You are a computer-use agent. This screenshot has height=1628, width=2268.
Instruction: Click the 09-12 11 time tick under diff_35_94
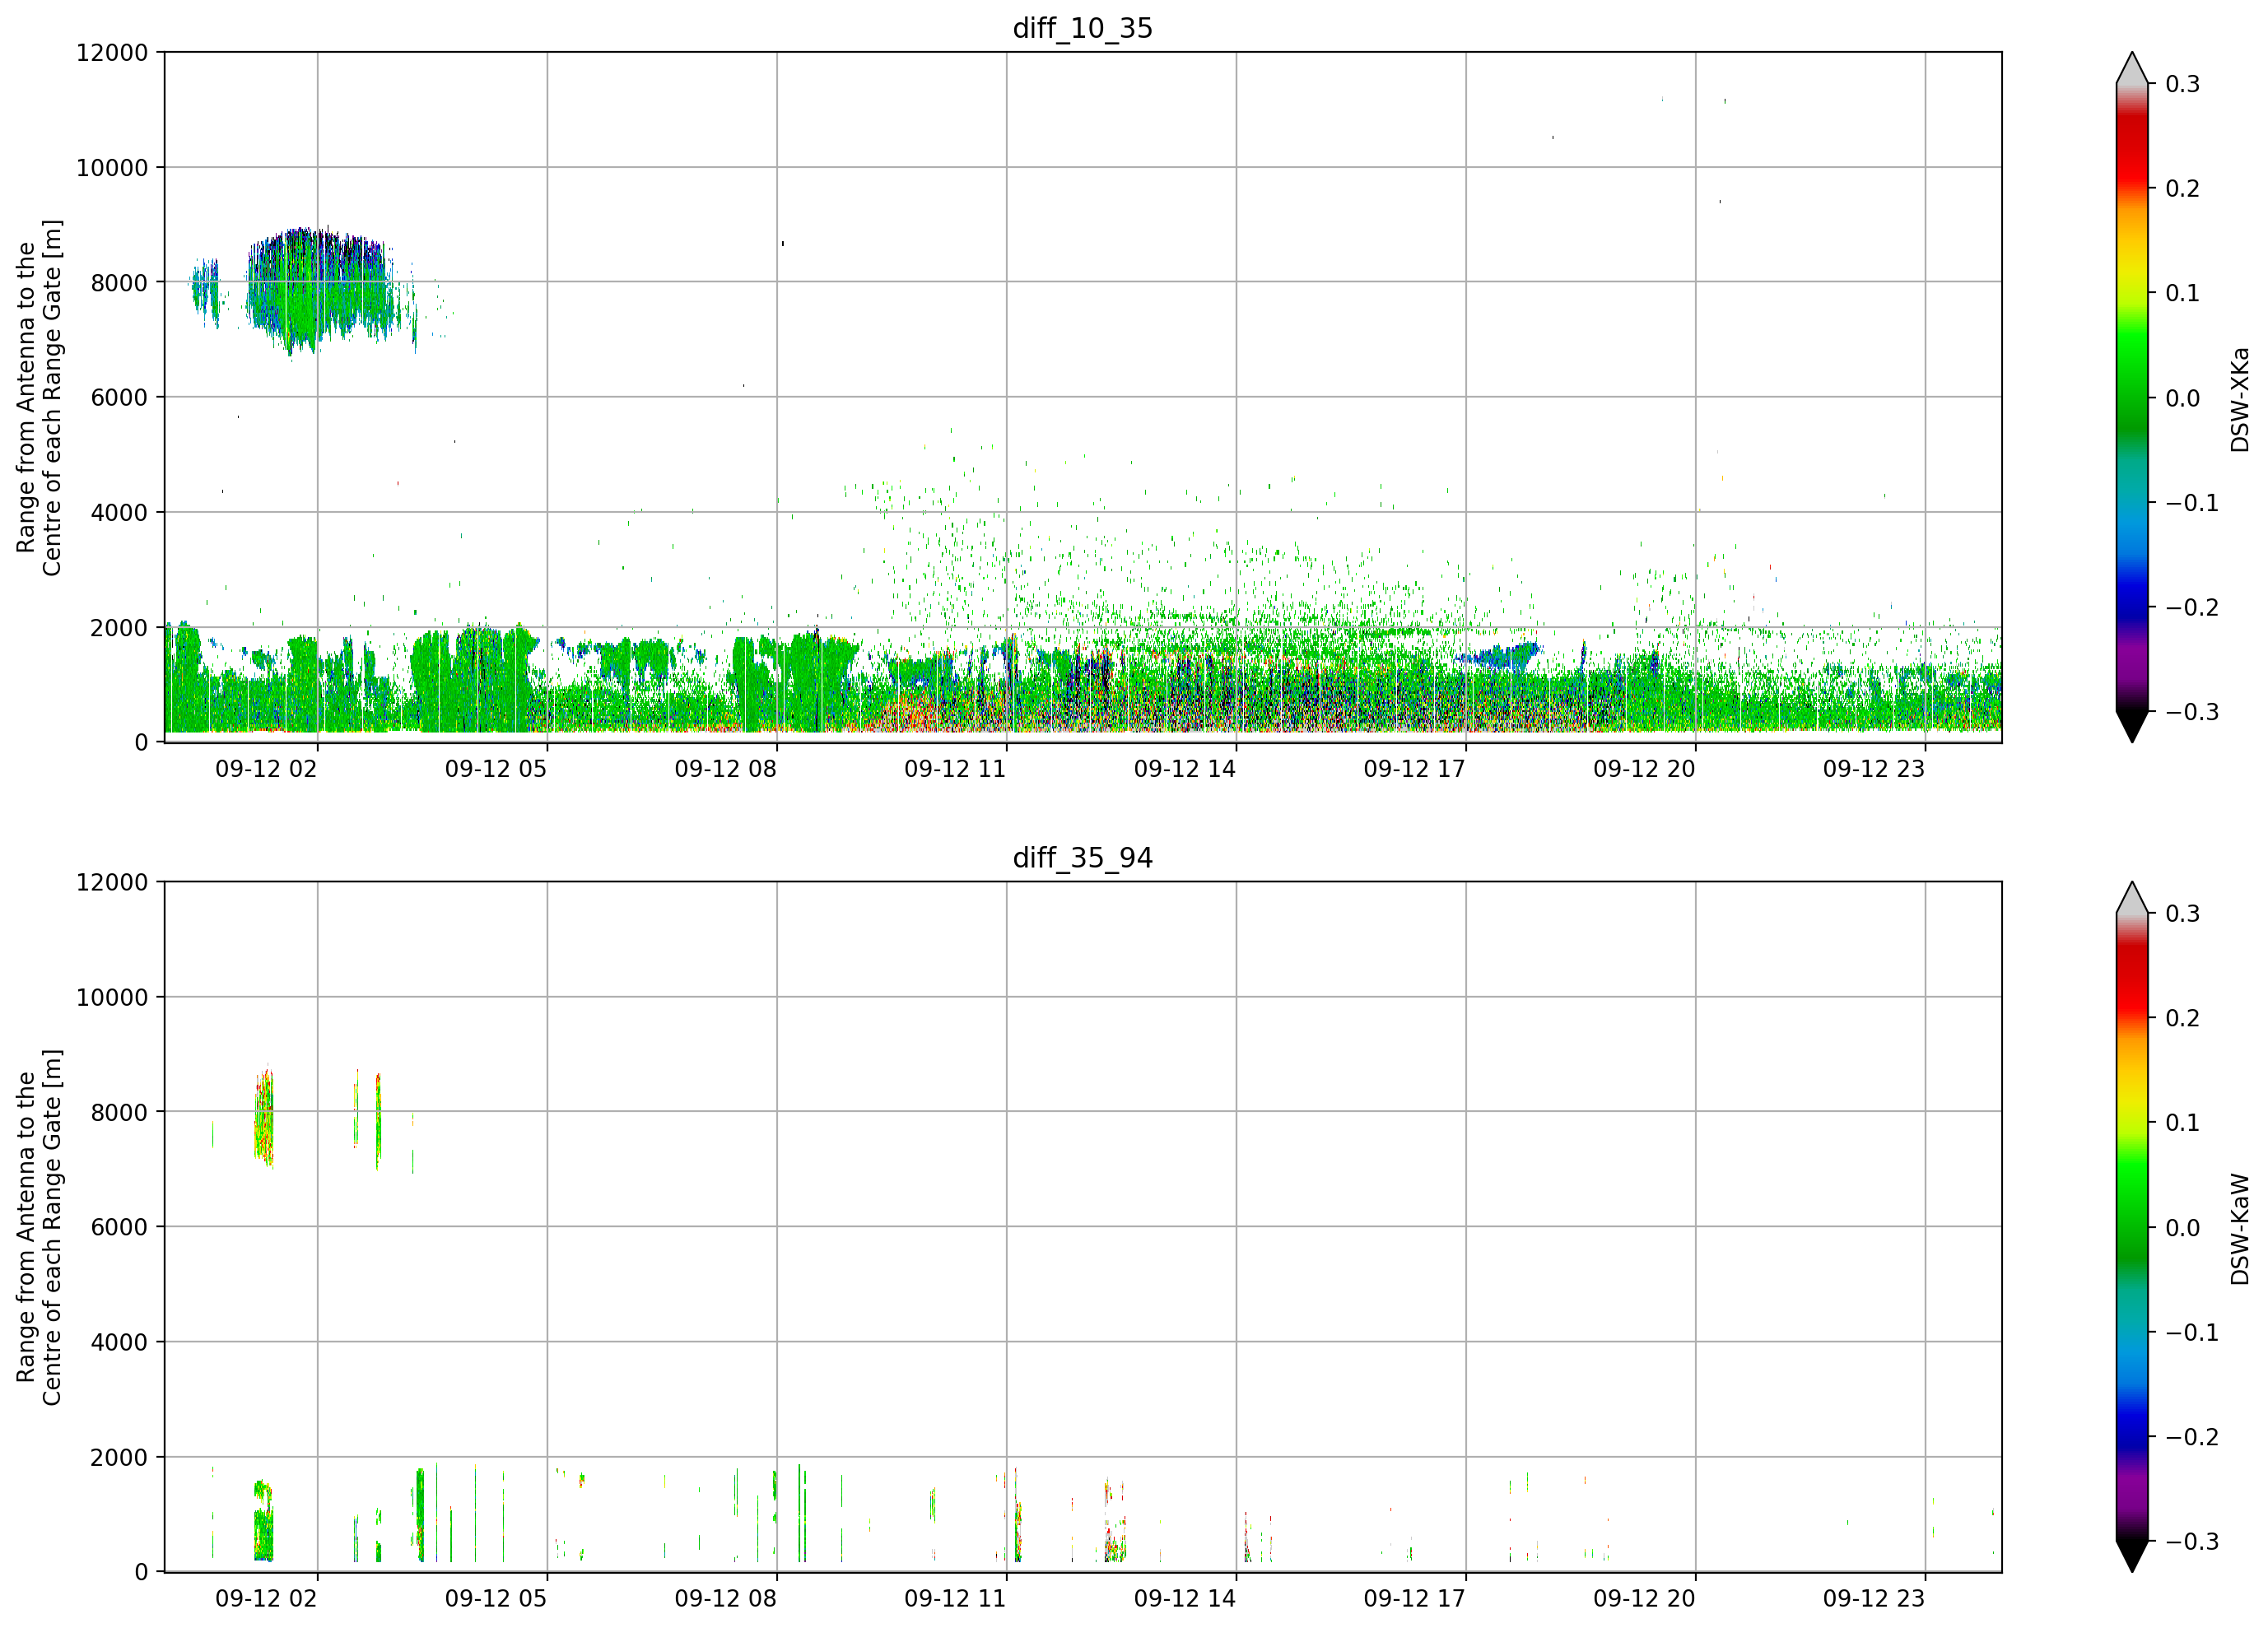point(955,1599)
